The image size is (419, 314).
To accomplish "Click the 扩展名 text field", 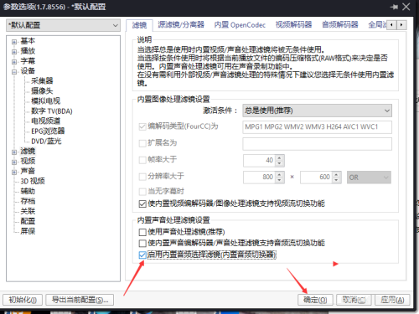I will (x=317, y=144).
